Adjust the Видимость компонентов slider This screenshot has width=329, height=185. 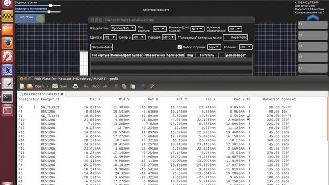pyautogui.click(x=49, y=12)
